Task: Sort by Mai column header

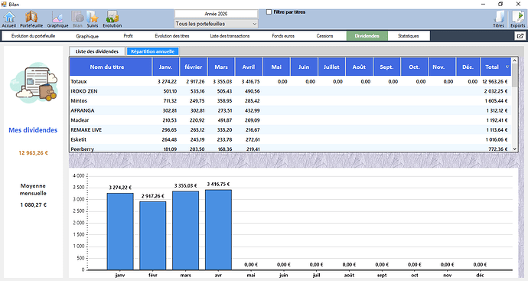Action: (x=276, y=67)
